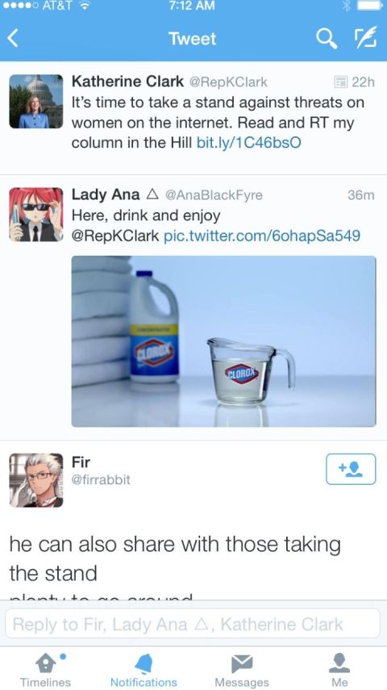Open pic.twitter.com/6ohapSa549 link
The width and height of the screenshot is (387, 690).
tap(262, 236)
